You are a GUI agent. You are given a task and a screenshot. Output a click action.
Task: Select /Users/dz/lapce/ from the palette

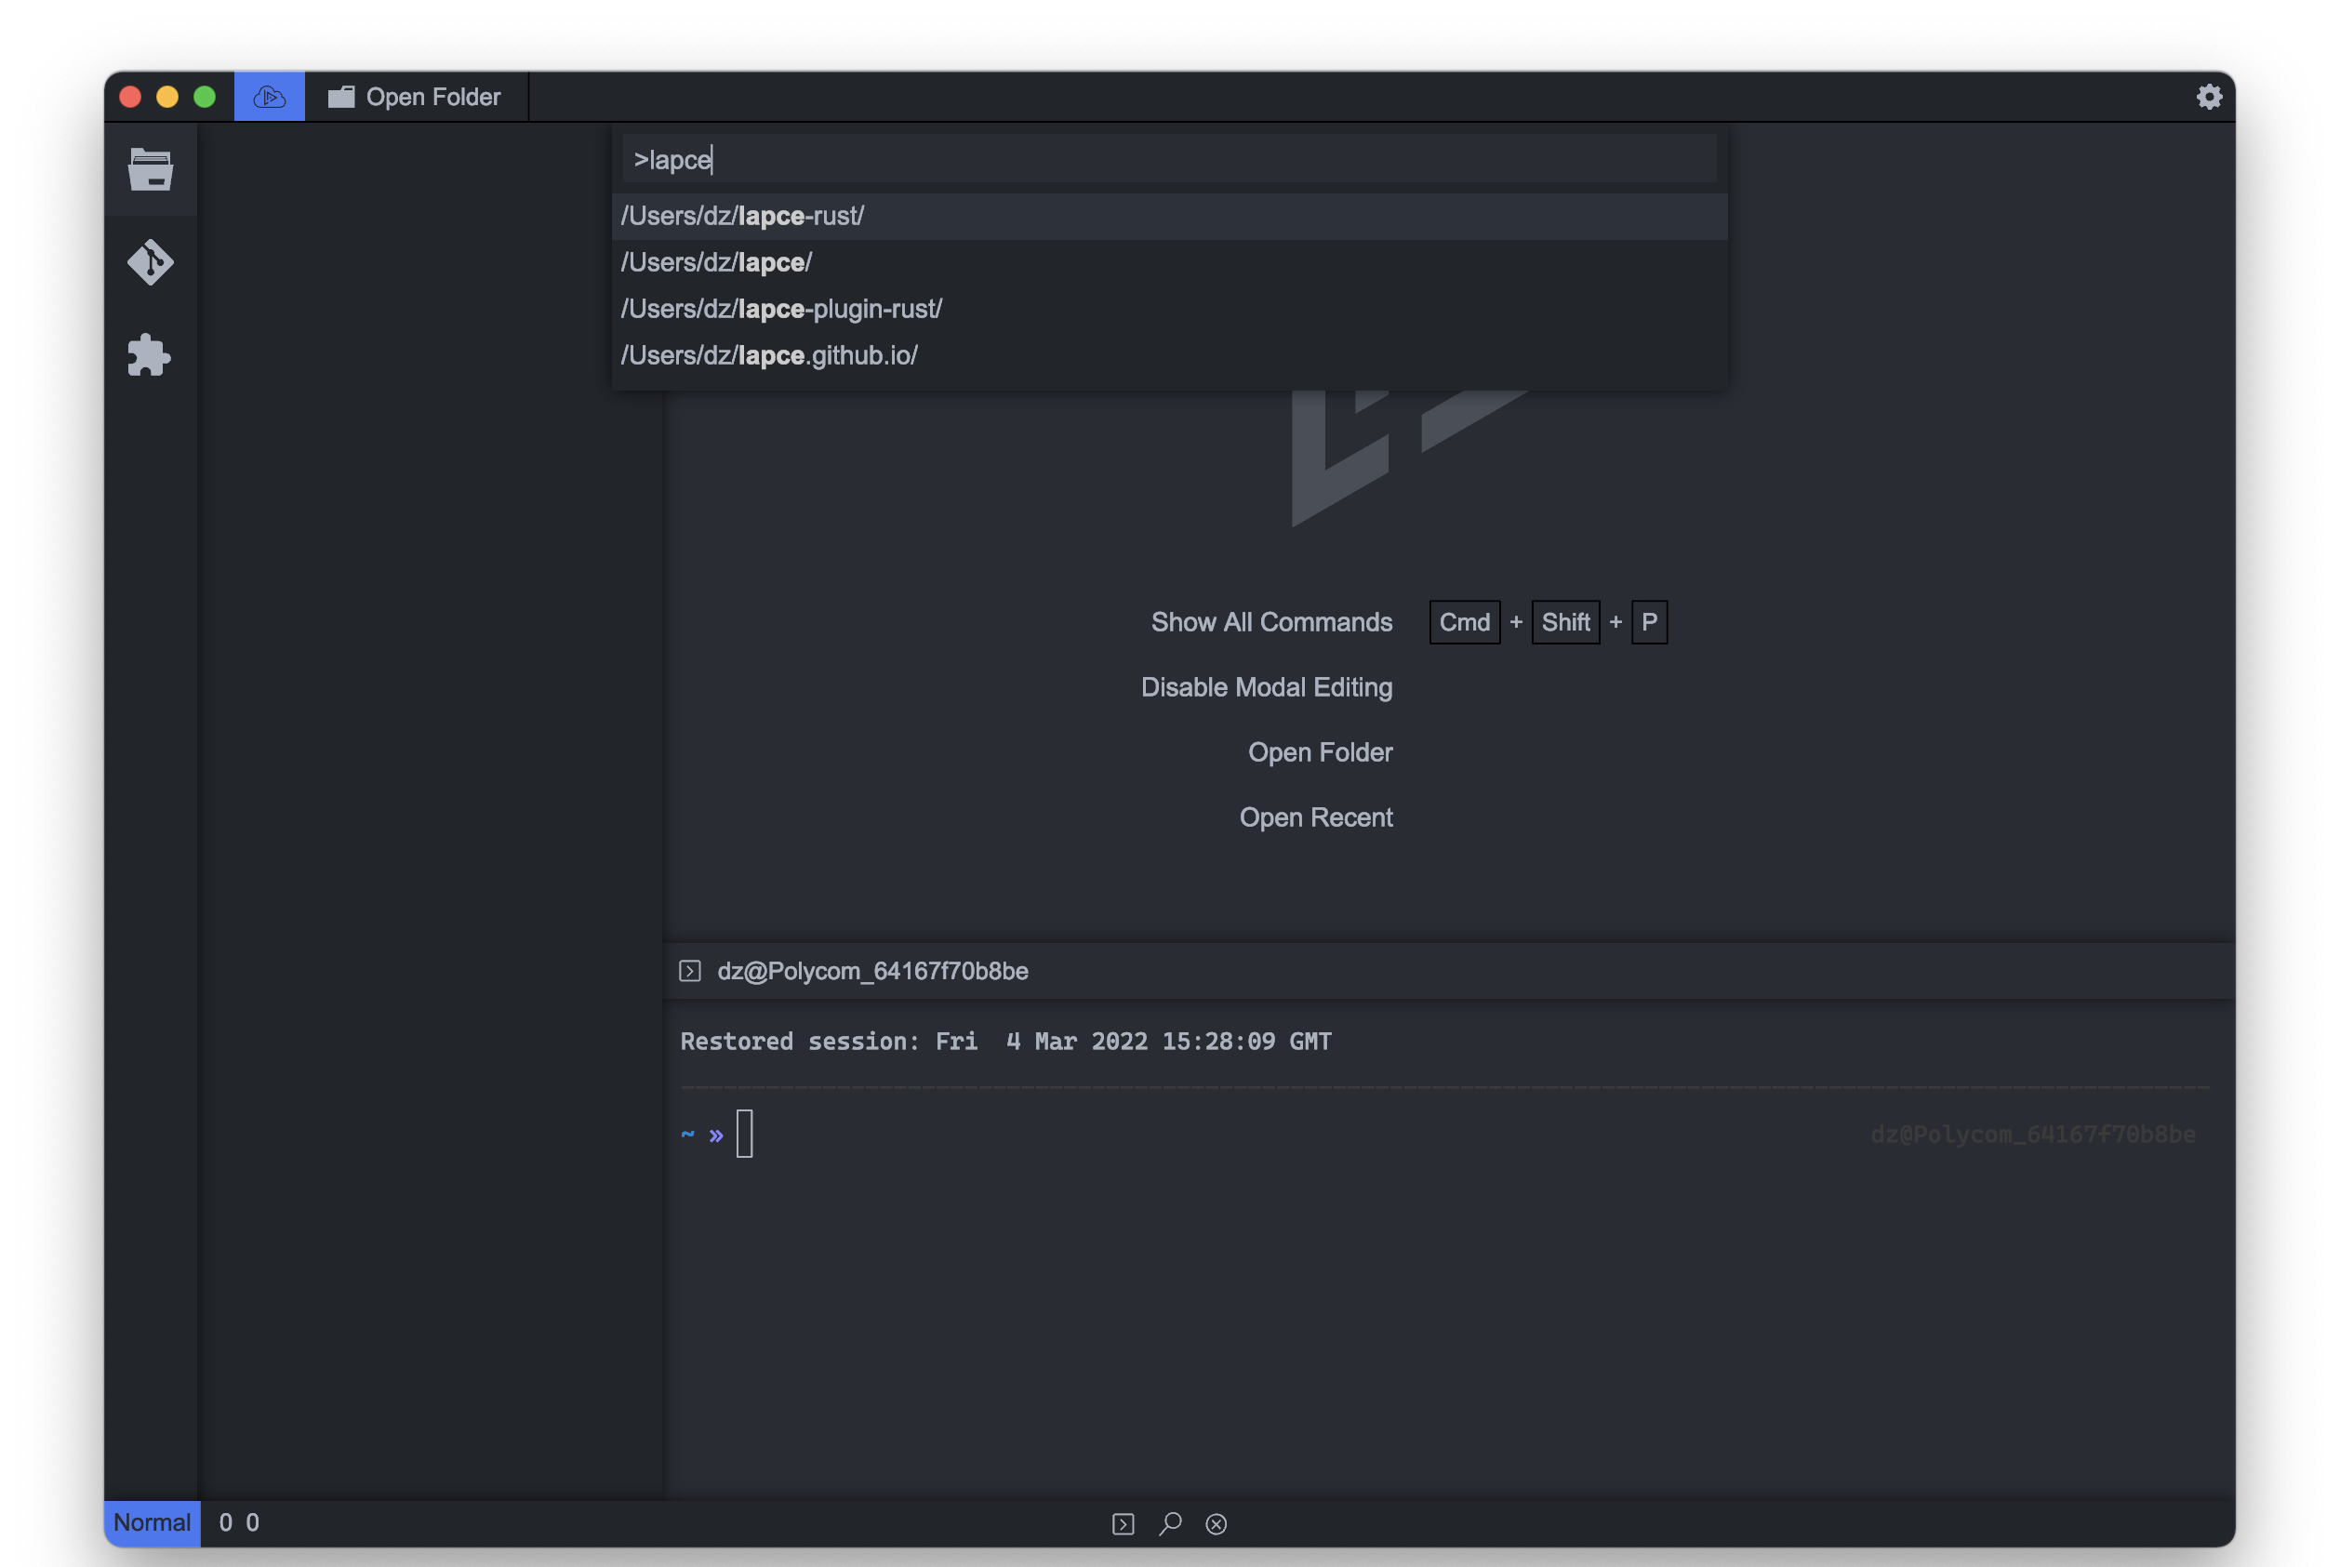click(1169, 263)
